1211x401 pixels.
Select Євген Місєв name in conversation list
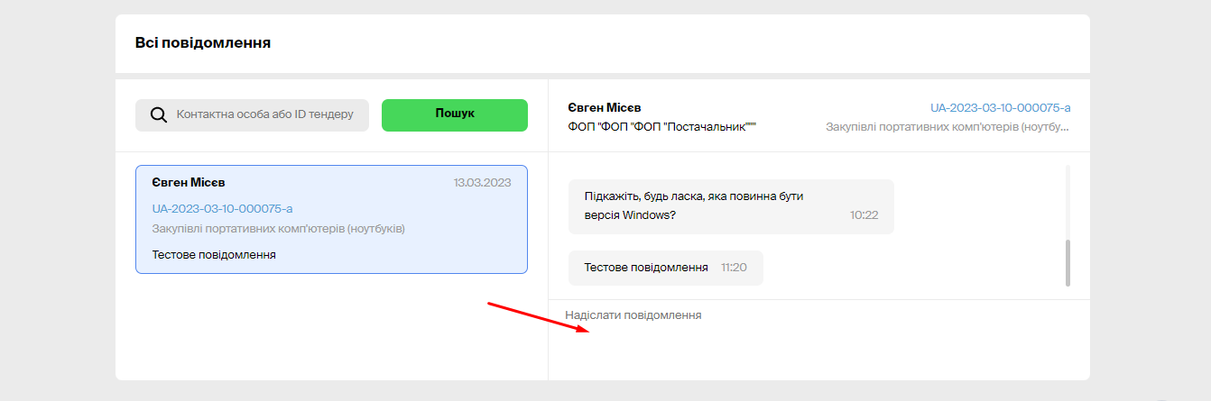tap(188, 183)
